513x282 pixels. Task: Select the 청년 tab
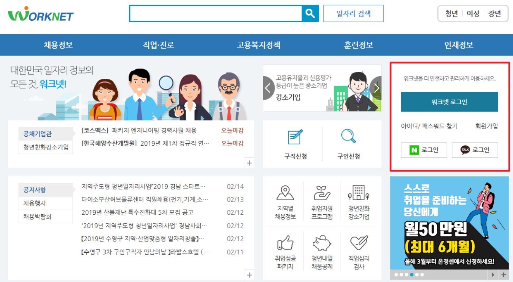451,14
